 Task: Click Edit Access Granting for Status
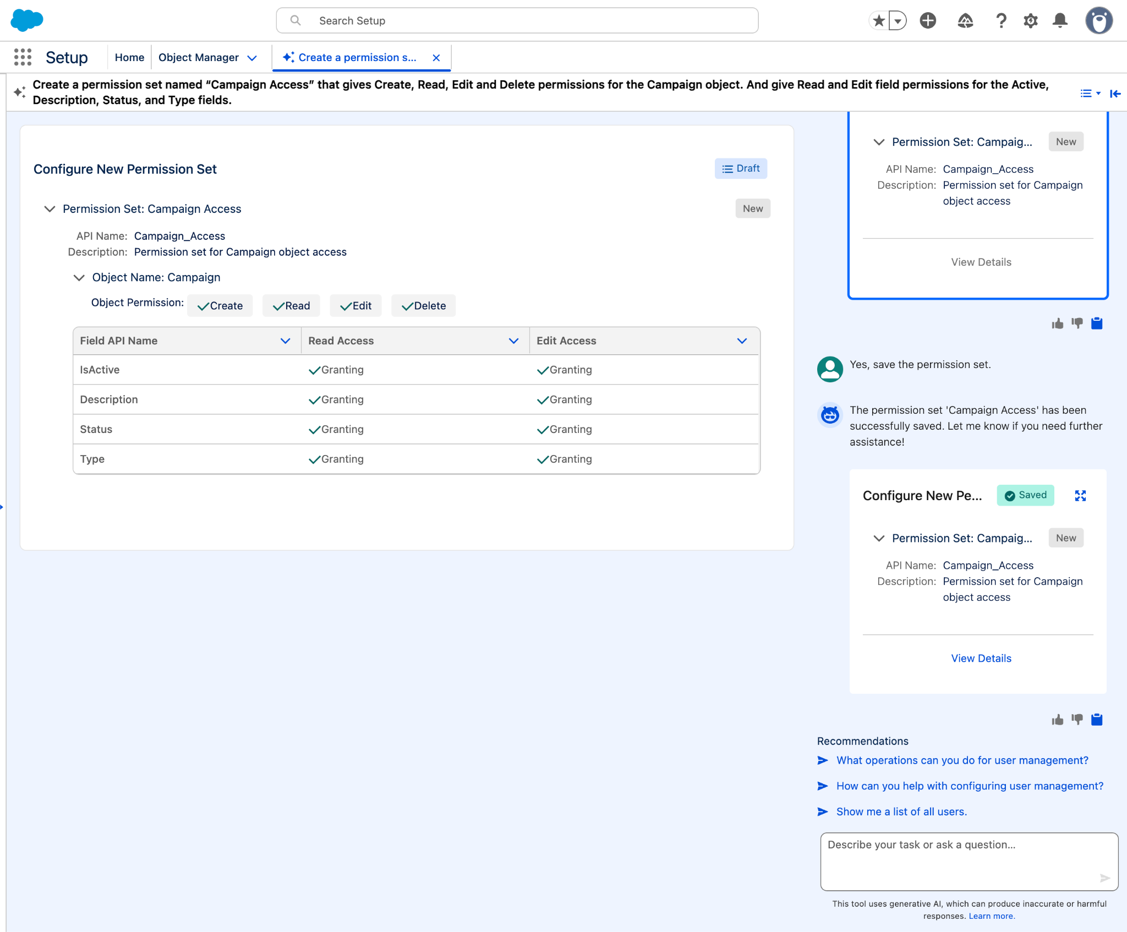pyautogui.click(x=565, y=430)
